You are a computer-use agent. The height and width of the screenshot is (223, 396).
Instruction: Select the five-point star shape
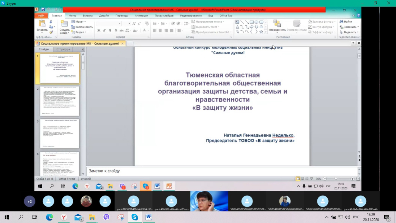pyautogui.click(x=261, y=32)
